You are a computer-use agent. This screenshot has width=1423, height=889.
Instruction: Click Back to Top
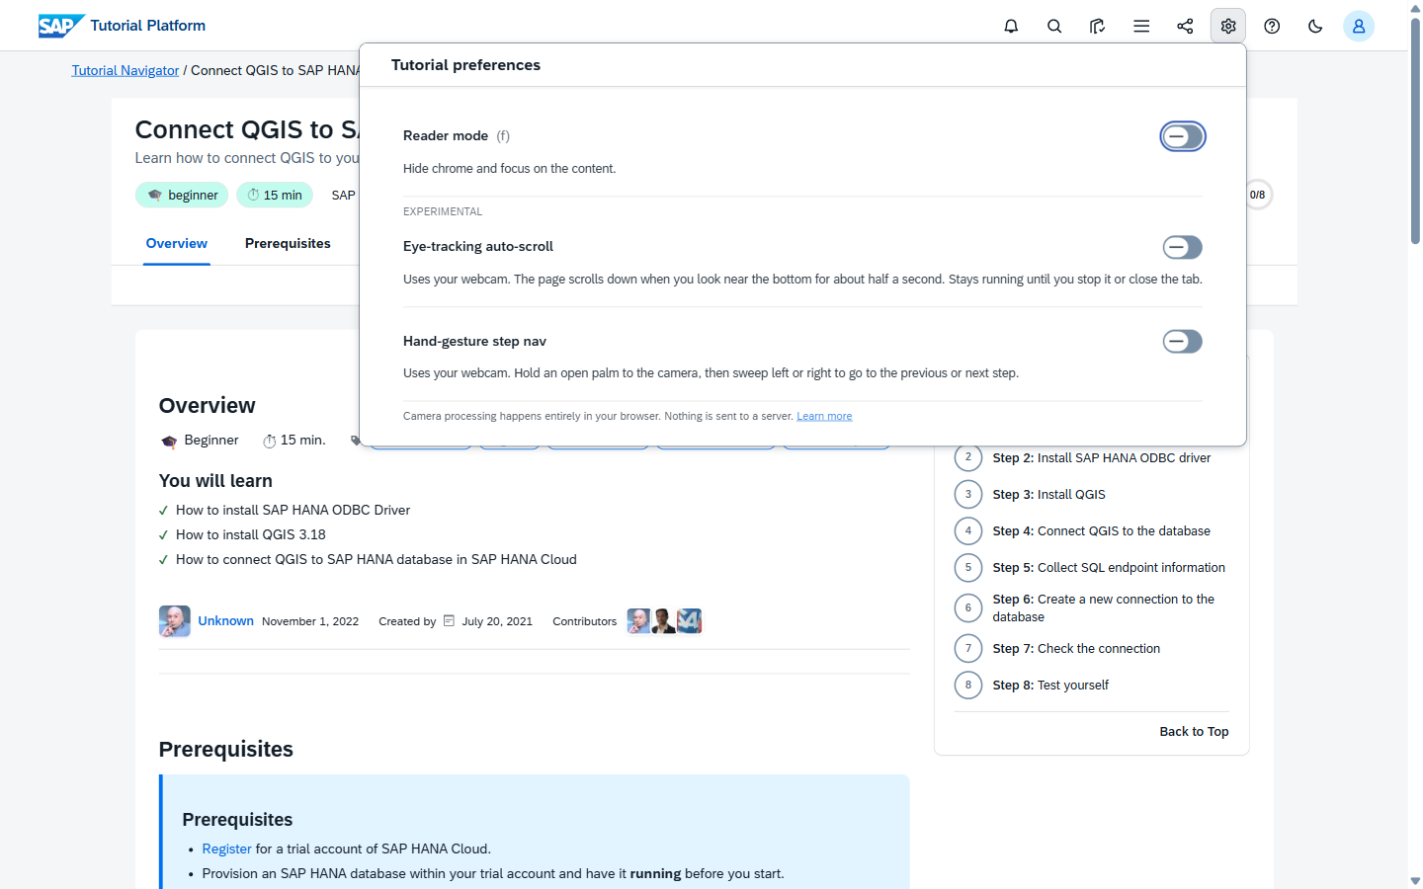(x=1194, y=732)
